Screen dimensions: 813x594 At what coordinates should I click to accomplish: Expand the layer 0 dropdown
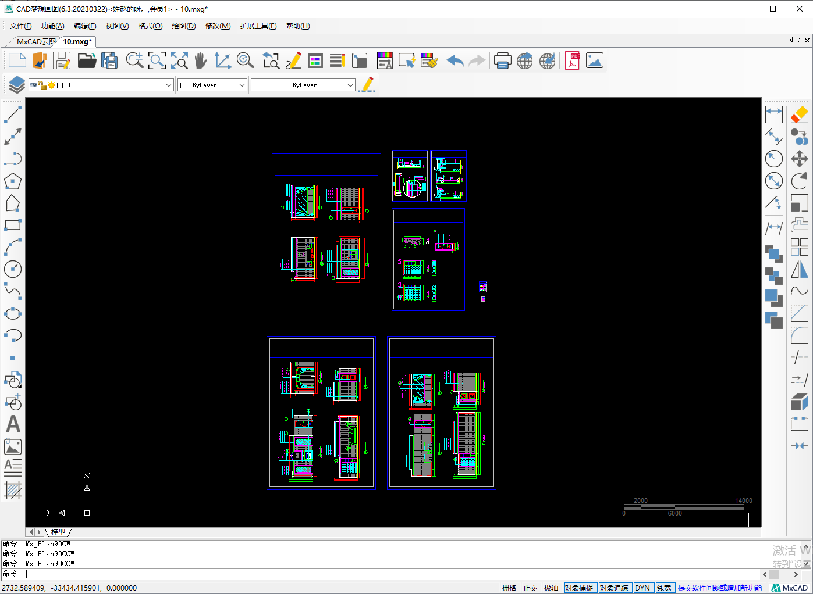pyautogui.click(x=169, y=85)
